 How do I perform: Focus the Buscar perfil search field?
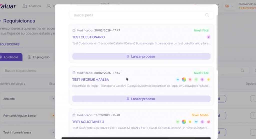[137, 15]
